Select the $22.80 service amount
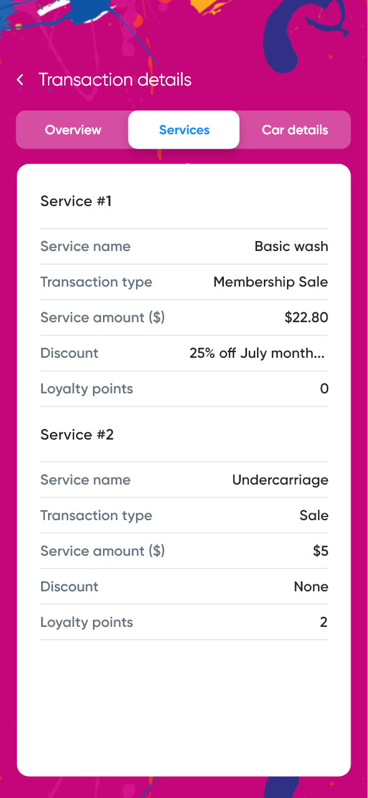 (306, 317)
